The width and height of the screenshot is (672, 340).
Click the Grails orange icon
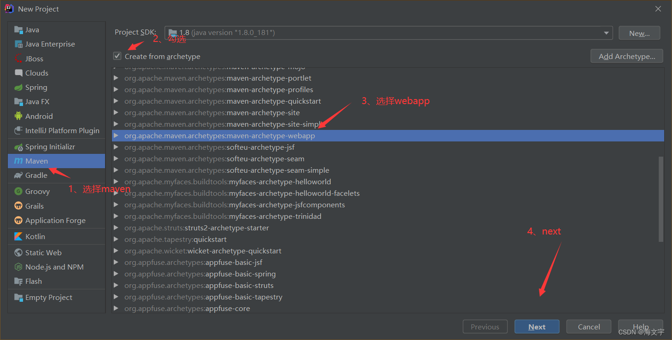[18, 206]
